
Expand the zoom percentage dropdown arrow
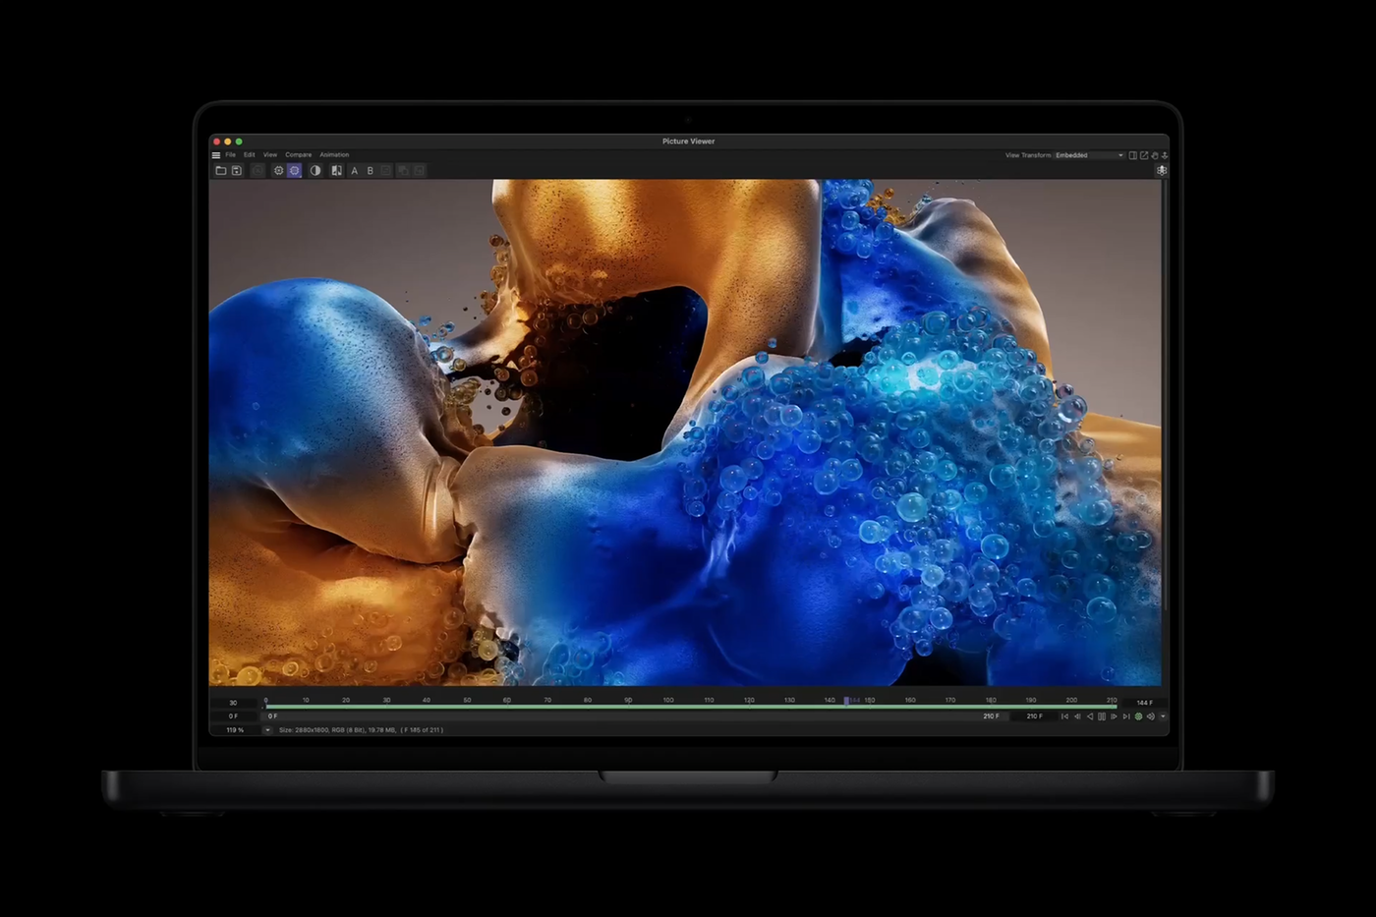(x=267, y=730)
